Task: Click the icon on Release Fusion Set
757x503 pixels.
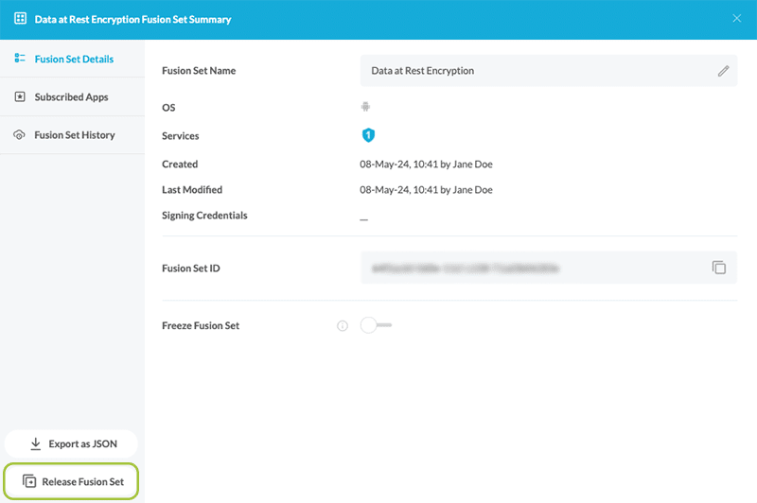Action: [x=29, y=482]
